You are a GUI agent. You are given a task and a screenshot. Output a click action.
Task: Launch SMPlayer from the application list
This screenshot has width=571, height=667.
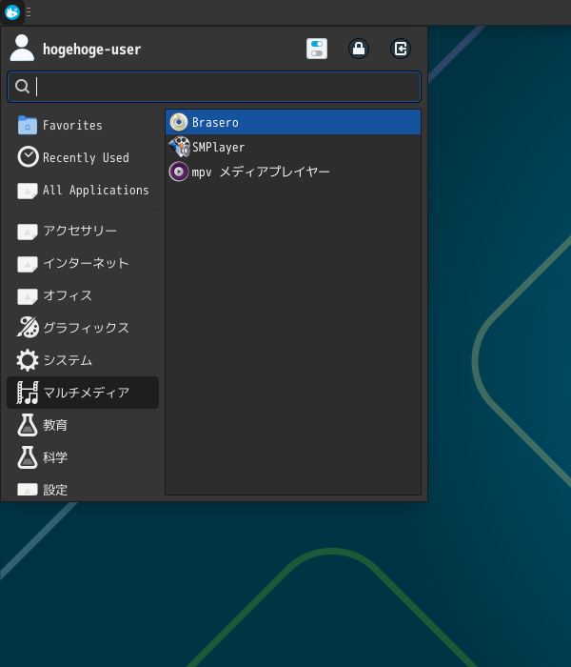pyautogui.click(x=218, y=147)
